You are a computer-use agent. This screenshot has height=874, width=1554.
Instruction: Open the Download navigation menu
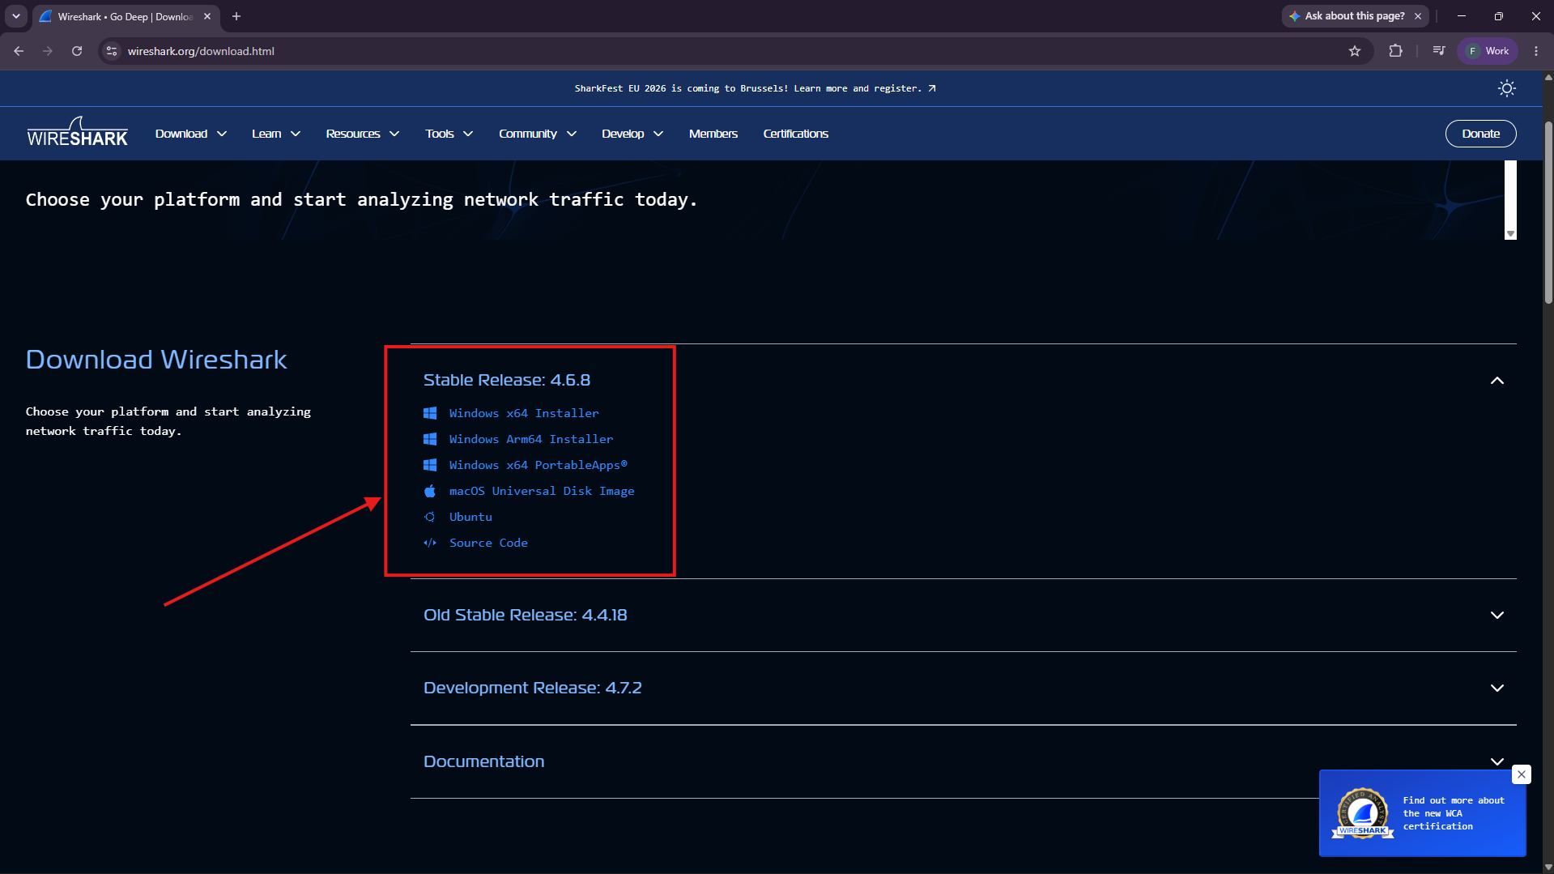191,134
